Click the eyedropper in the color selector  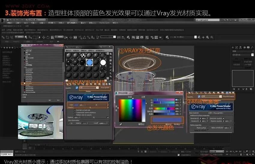121,124
